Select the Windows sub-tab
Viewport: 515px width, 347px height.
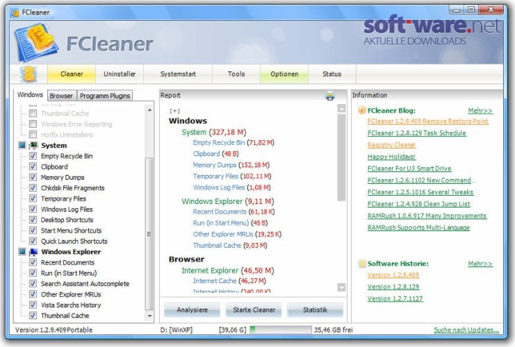click(x=30, y=95)
